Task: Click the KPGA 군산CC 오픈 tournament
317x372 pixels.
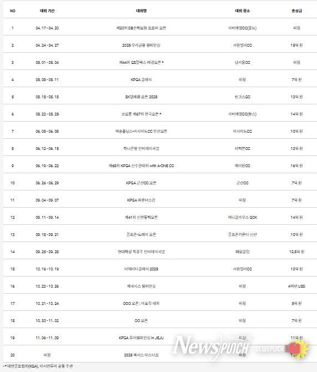Action: pos(141,183)
